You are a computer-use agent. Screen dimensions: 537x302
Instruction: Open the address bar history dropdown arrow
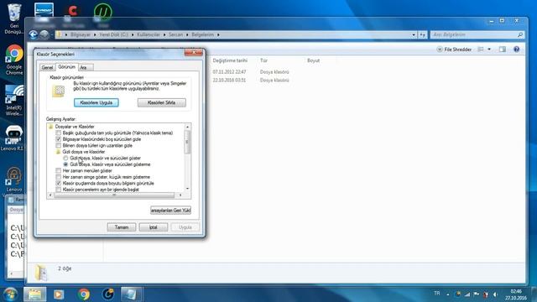coord(414,34)
